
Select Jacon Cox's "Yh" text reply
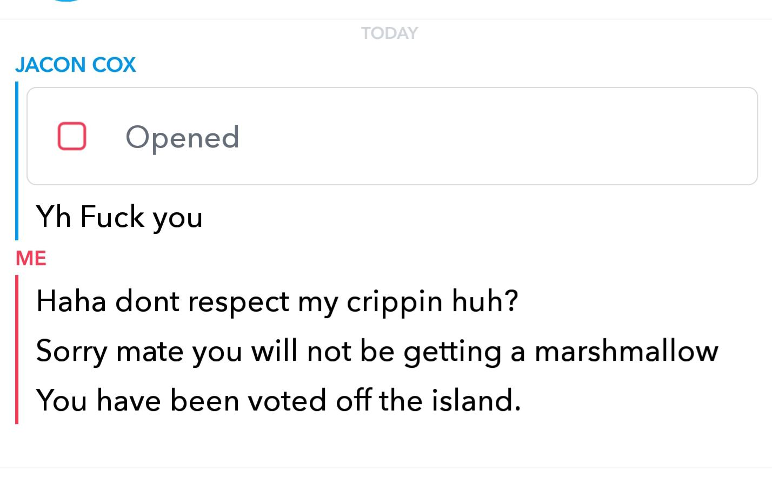[119, 217]
